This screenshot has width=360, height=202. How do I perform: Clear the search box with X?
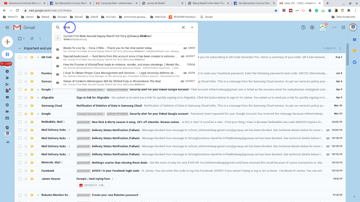[x=183, y=28]
